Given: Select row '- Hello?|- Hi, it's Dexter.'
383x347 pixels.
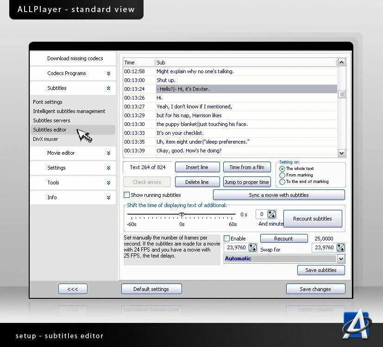Looking at the screenshot, I should click(x=230, y=89).
